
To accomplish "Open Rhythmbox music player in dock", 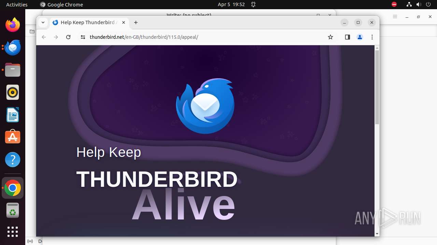I will coord(13,92).
